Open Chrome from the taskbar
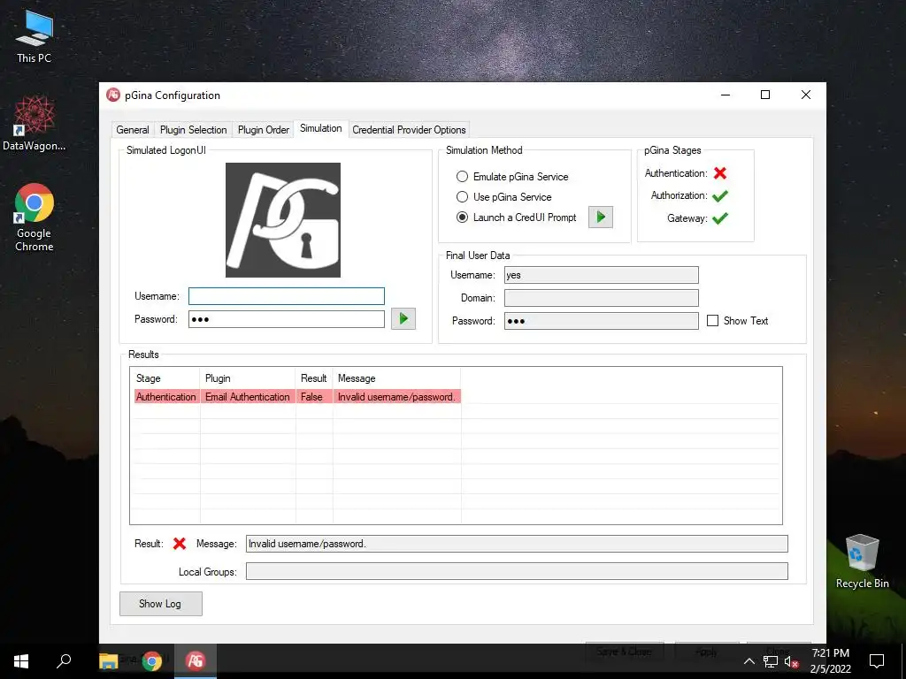Screen dimensions: 906x679 coord(152,661)
